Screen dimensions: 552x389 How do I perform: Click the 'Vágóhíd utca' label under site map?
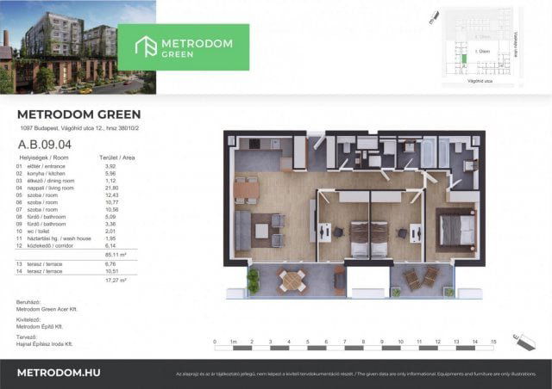tap(480, 81)
